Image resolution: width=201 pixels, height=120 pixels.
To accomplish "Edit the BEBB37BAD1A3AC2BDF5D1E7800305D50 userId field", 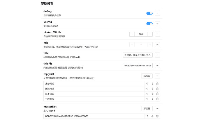I will 94,116.
